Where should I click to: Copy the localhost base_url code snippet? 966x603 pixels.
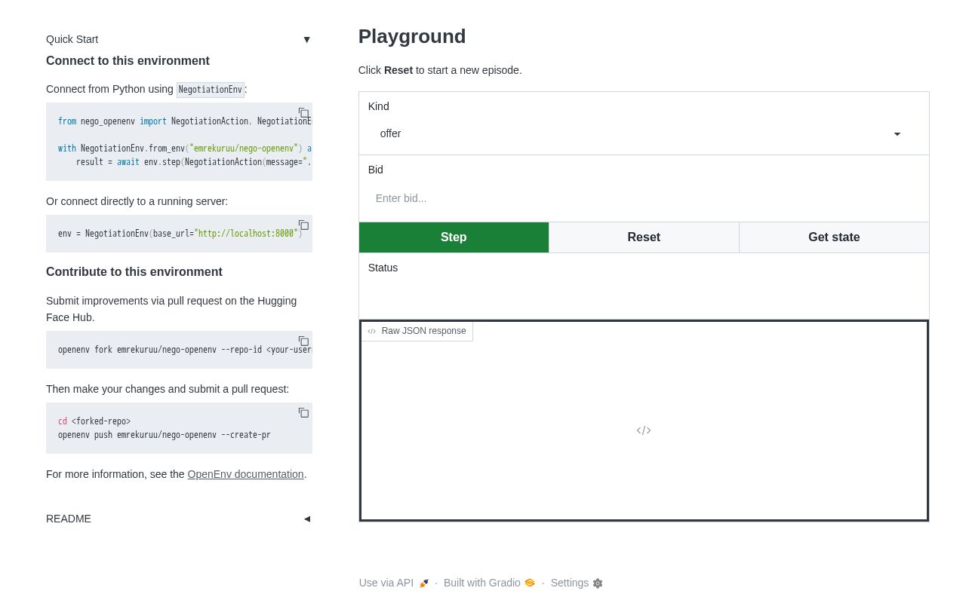click(303, 225)
